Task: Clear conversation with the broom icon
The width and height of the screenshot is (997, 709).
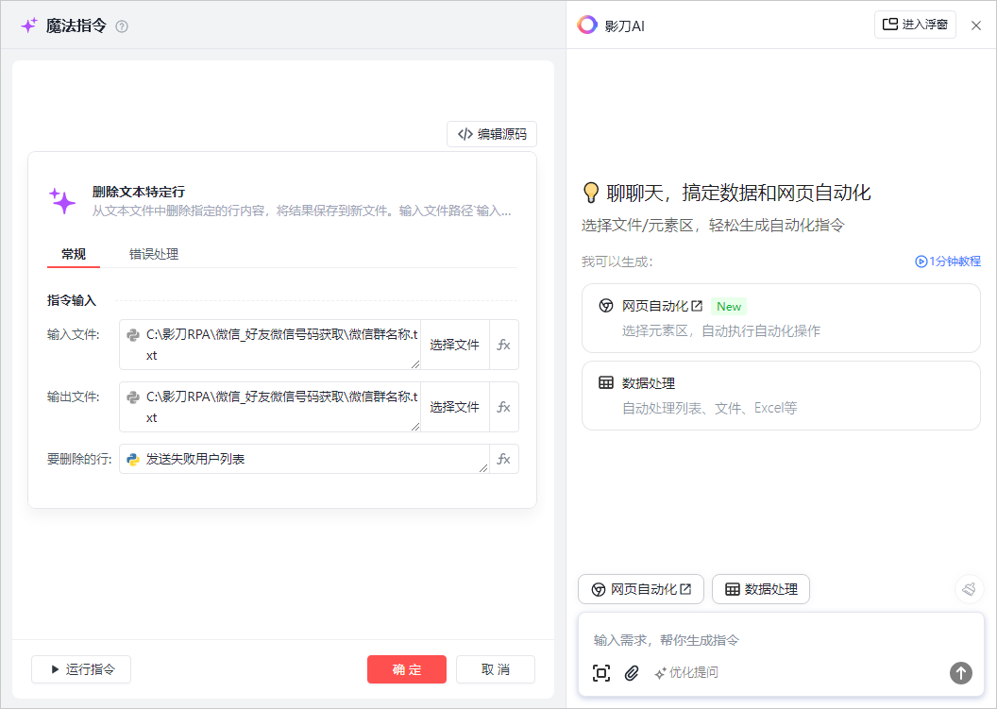Action: click(969, 589)
